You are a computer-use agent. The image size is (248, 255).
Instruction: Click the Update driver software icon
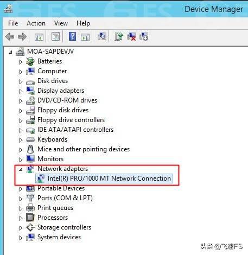[x=119, y=36]
